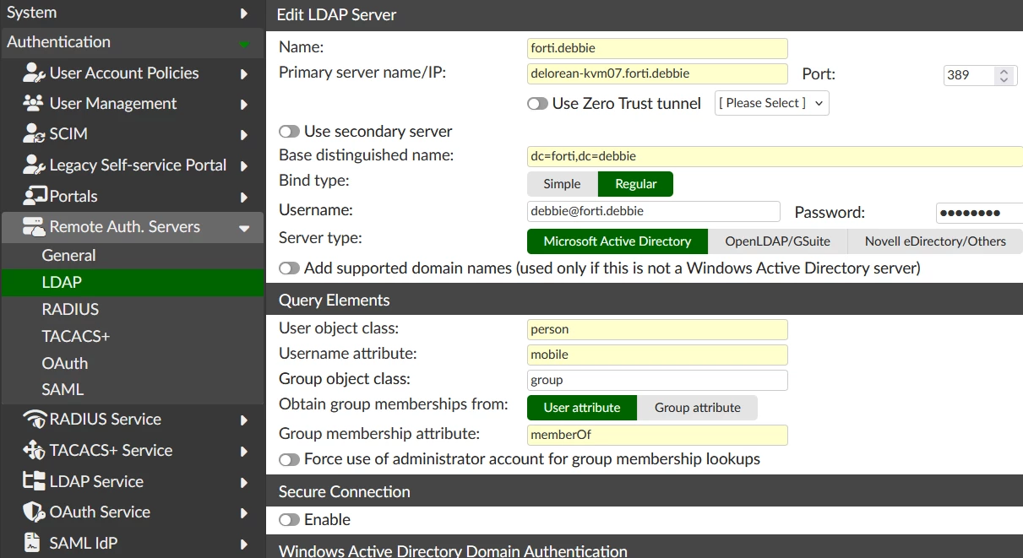The image size is (1023, 558).
Task: Select OpenLDAP/GSuite server type
Action: [x=777, y=241]
